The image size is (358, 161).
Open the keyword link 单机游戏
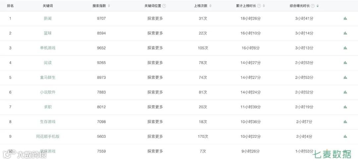48,48
